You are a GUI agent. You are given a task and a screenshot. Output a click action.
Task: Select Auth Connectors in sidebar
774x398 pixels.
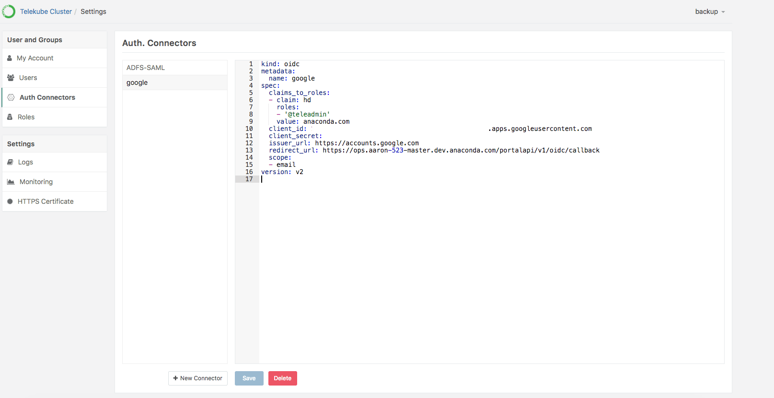[x=55, y=97]
